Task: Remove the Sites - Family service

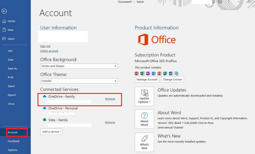Action: (110, 122)
